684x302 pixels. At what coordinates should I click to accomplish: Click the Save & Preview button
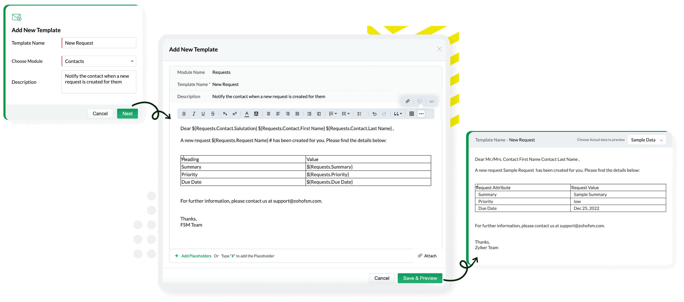pyautogui.click(x=420, y=278)
